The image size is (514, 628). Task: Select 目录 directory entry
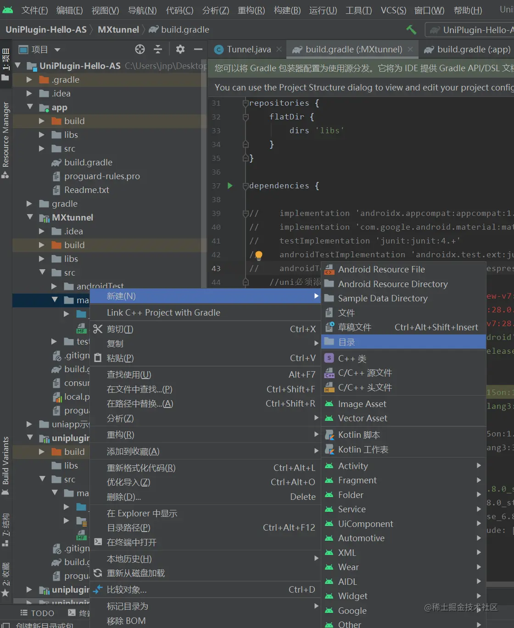click(x=404, y=342)
